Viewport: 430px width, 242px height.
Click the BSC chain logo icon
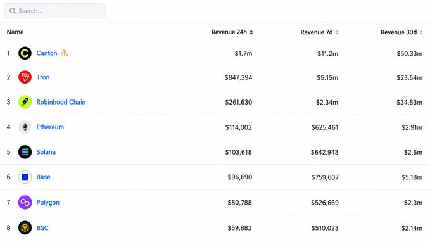point(25,227)
